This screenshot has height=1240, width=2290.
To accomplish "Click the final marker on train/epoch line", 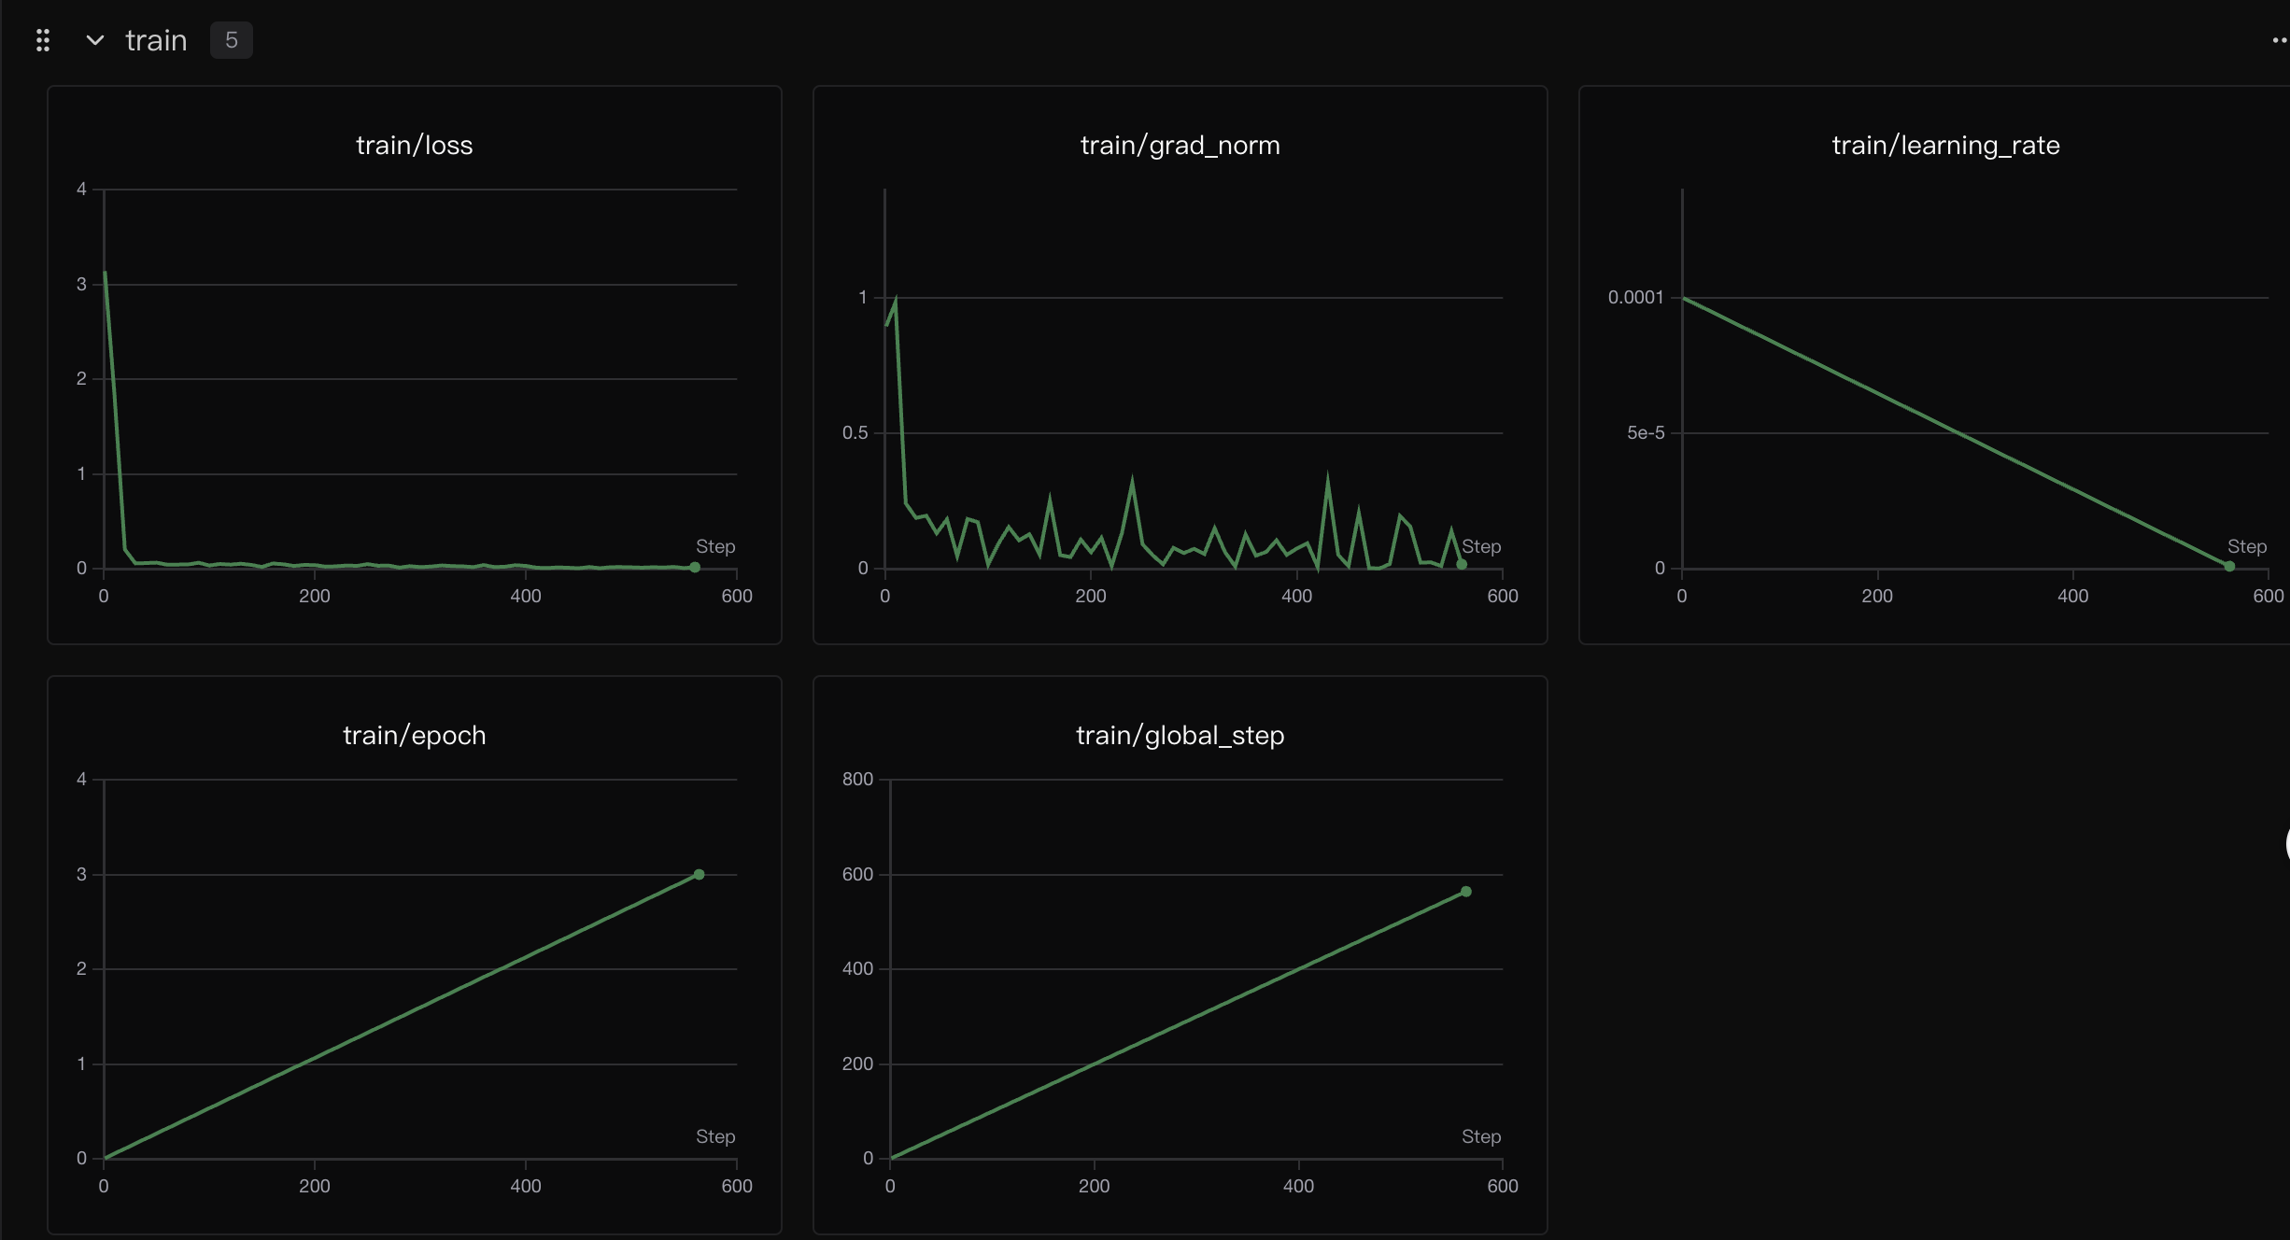I will 699,875.
